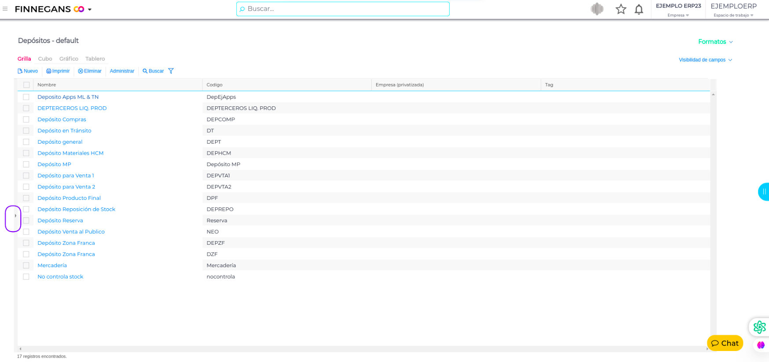Image resolution: width=769 pixels, height=362 pixels.
Task: Click the filter funnel icon
Action: click(x=171, y=71)
